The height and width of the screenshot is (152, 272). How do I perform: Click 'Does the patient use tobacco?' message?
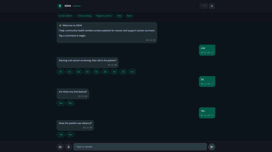pos(75,125)
